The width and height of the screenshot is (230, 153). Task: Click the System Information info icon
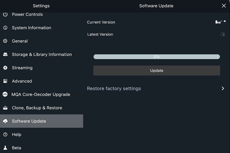[5, 28]
